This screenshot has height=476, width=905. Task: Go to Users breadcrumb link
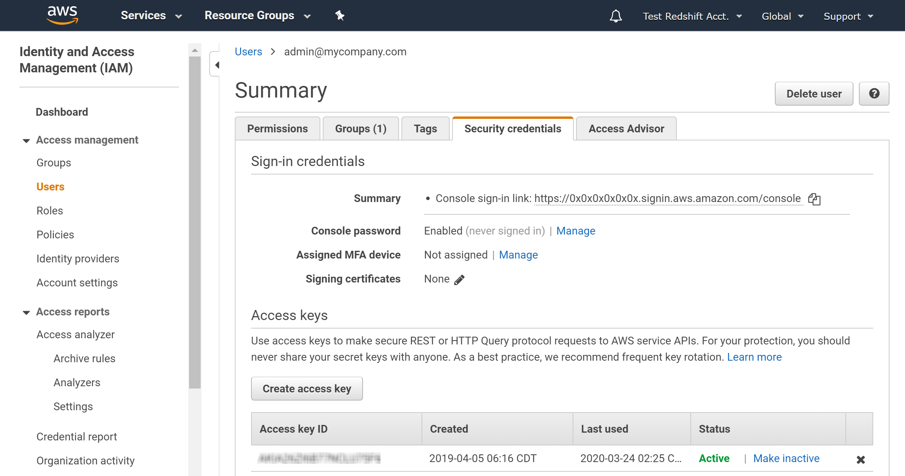click(x=248, y=51)
